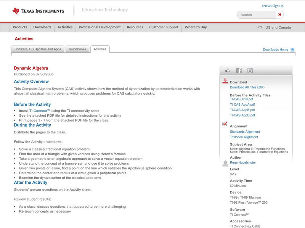The image size is (305, 228).
Task: Open the Products menu
Action: pyautogui.click(x=20, y=27)
